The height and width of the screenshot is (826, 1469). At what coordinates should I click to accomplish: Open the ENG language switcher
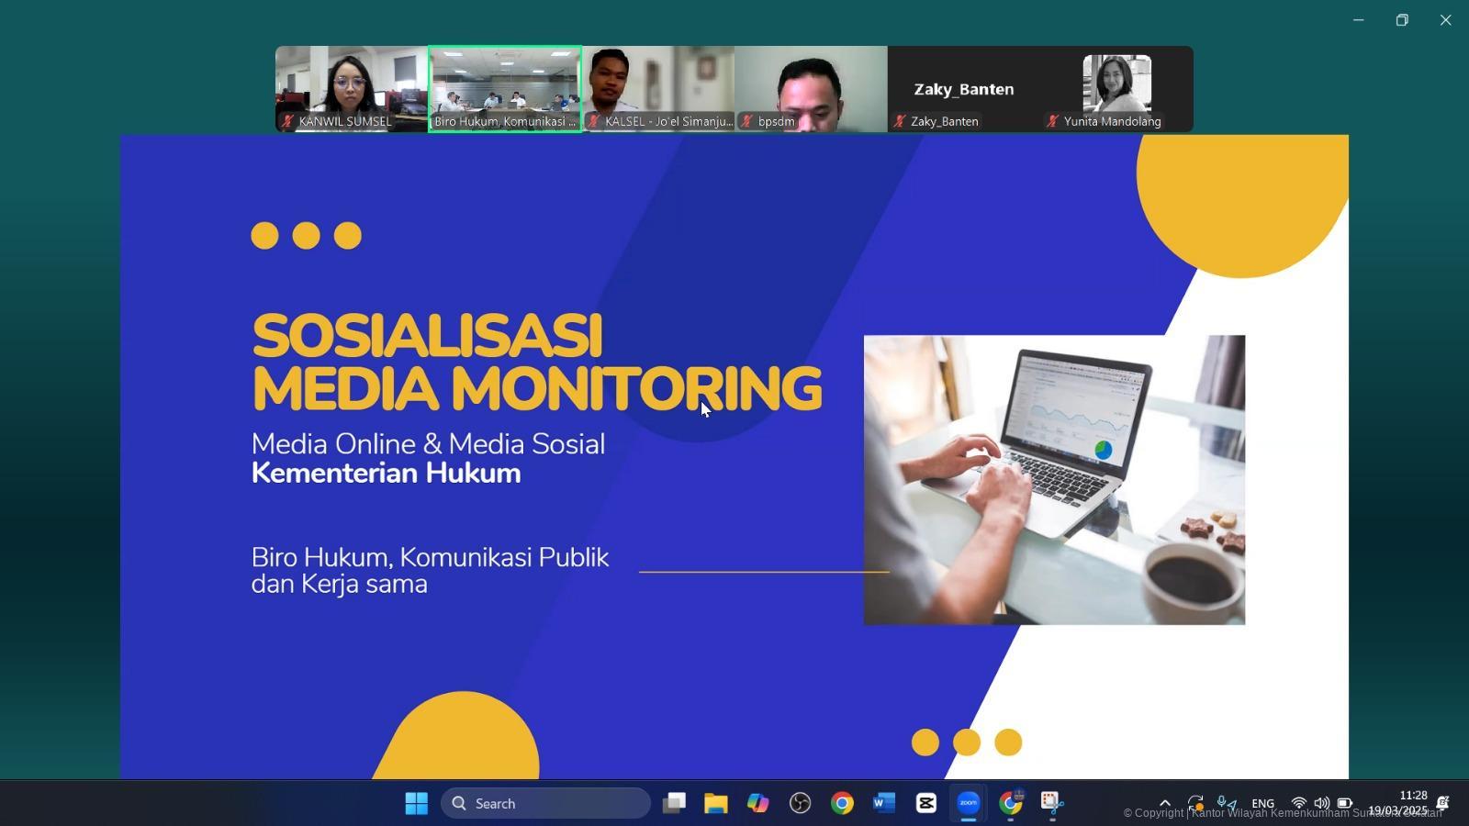click(1262, 803)
